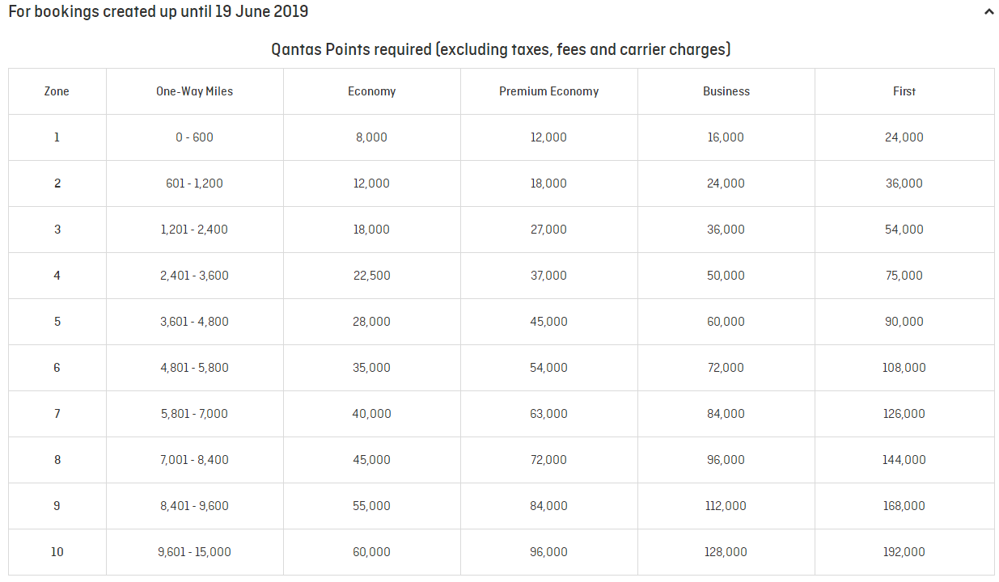999x582 pixels.
Task: Select the 128,000 Business points cell
Action: point(726,552)
